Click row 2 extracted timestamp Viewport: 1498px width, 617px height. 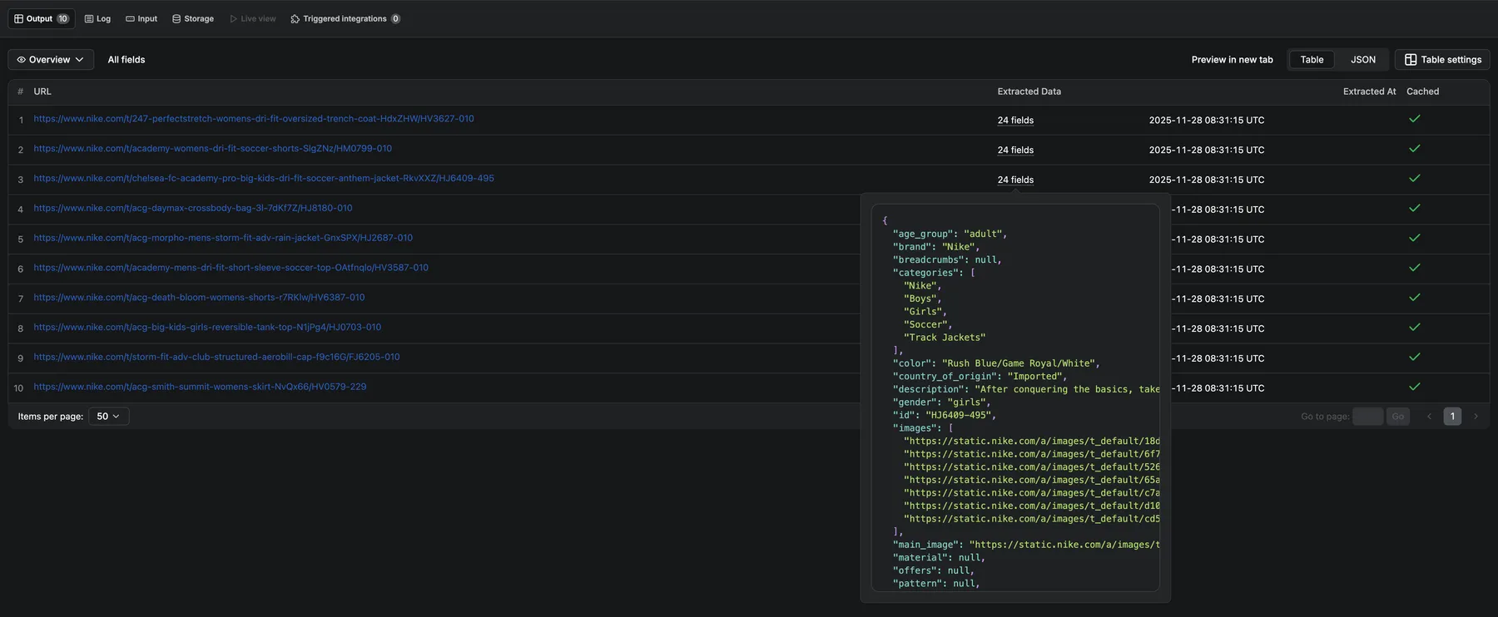pos(1207,151)
